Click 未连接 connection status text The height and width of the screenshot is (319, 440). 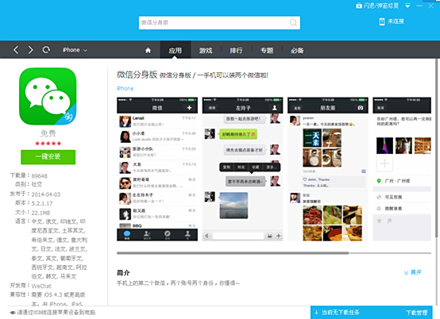click(396, 21)
